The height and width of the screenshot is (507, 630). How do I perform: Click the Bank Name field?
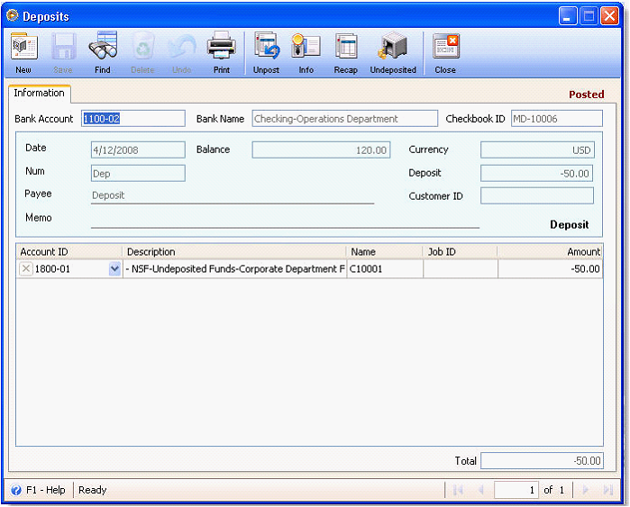[x=344, y=119]
